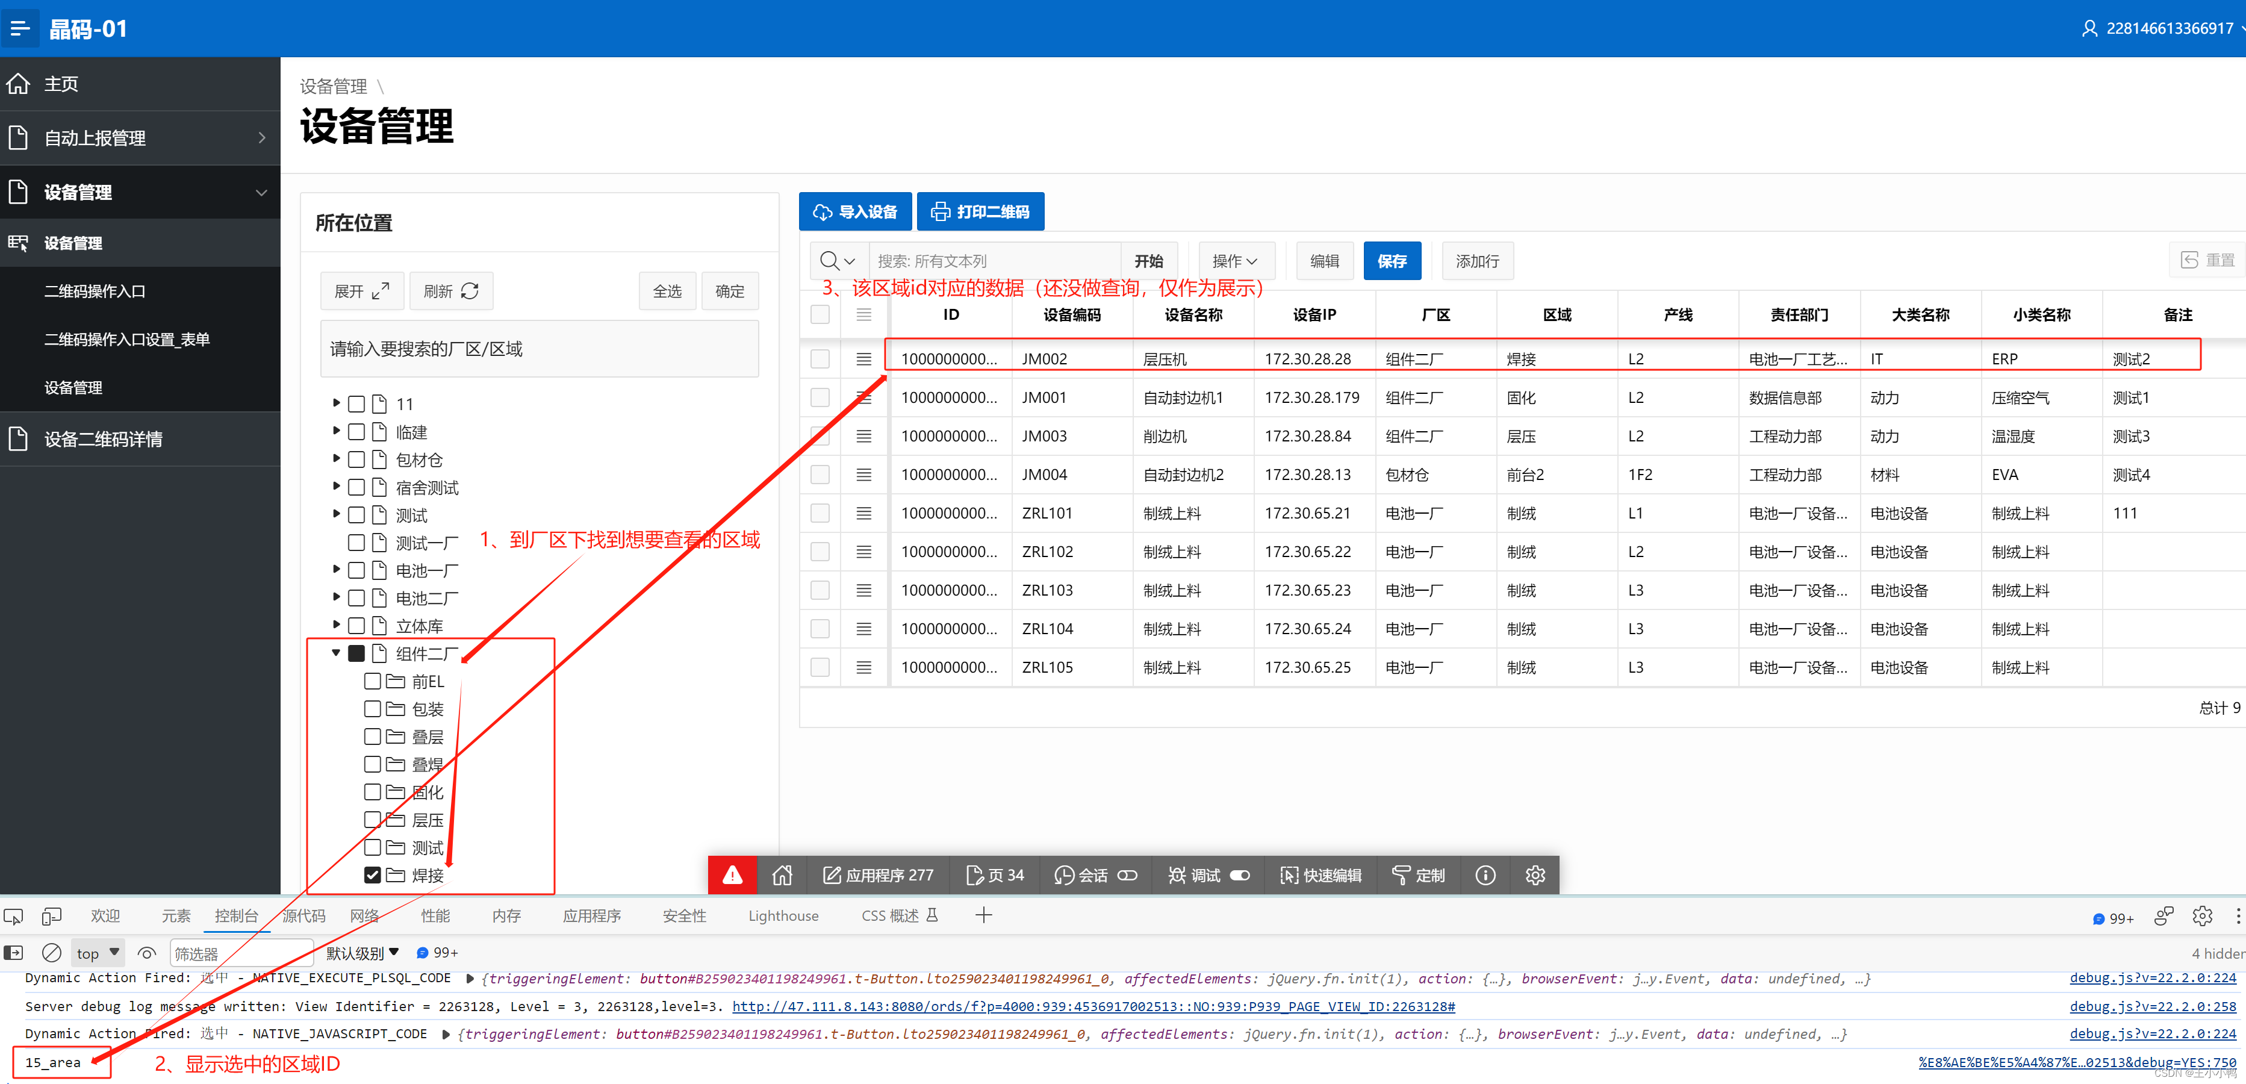Open row menu icon for ZRL105

point(864,667)
